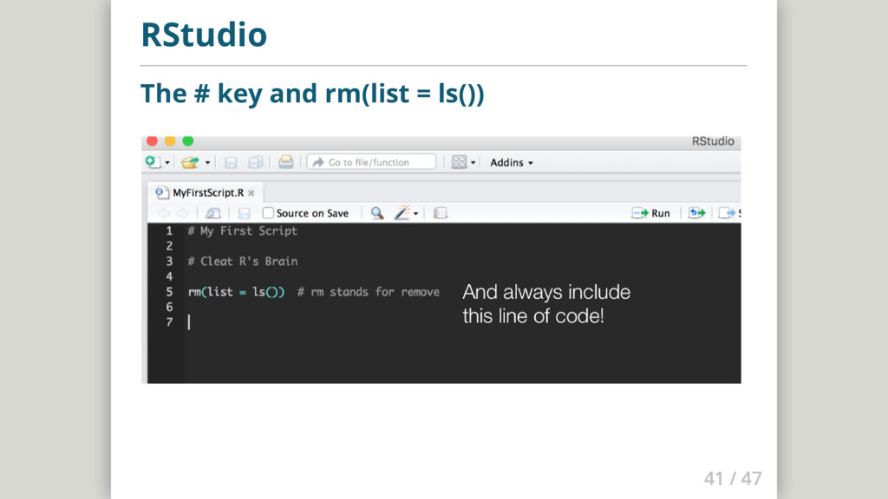
Task: Open the code tools dropdown arrow
Action: (x=415, y=214)
